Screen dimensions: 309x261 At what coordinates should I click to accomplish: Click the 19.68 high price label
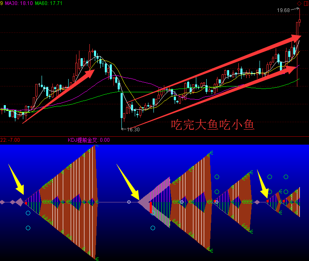283,10
